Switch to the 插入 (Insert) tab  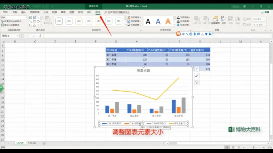click(24, 12)
